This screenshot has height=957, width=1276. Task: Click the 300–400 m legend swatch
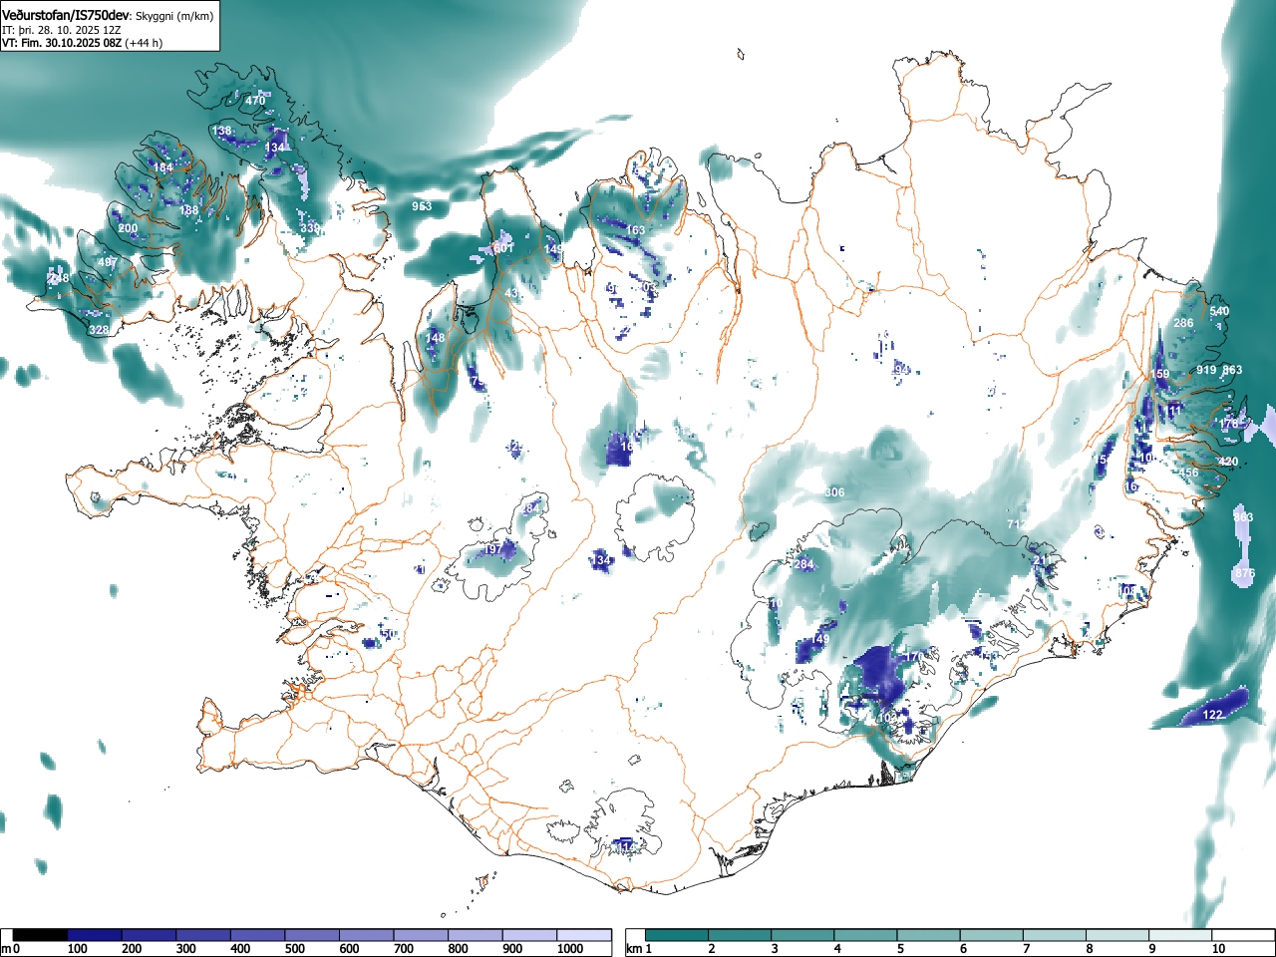203,935
